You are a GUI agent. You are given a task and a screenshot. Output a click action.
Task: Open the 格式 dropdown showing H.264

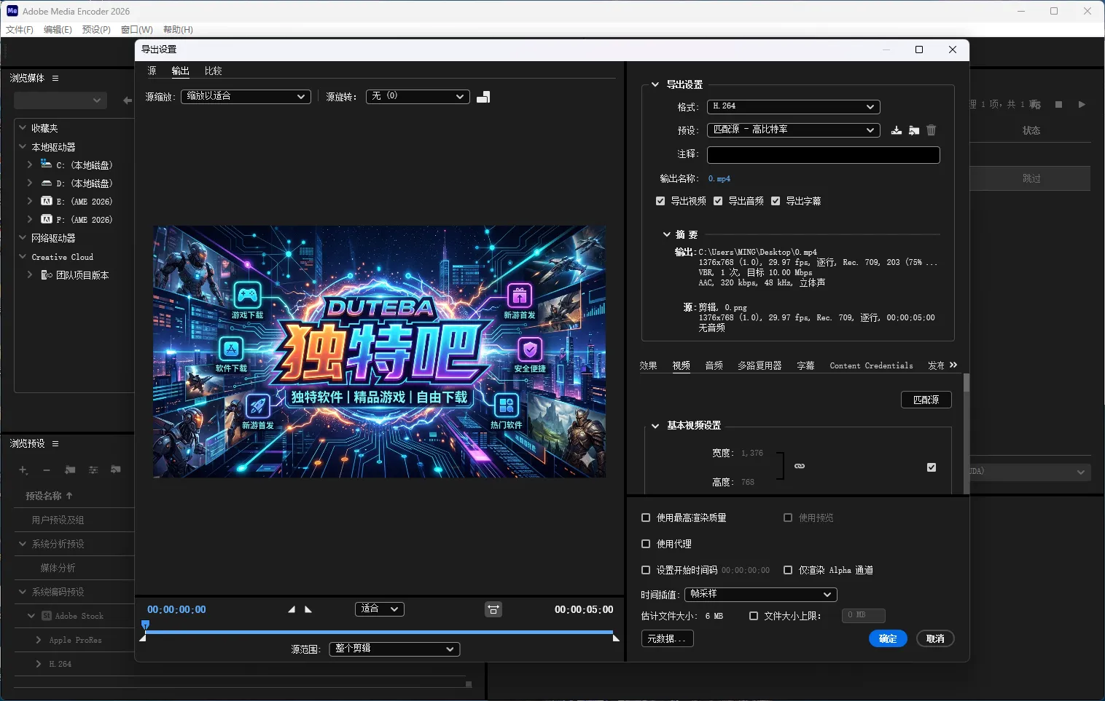coord(792,106)
